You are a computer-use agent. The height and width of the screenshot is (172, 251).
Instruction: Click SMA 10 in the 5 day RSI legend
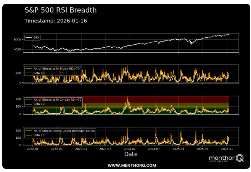tap(39, 72)
